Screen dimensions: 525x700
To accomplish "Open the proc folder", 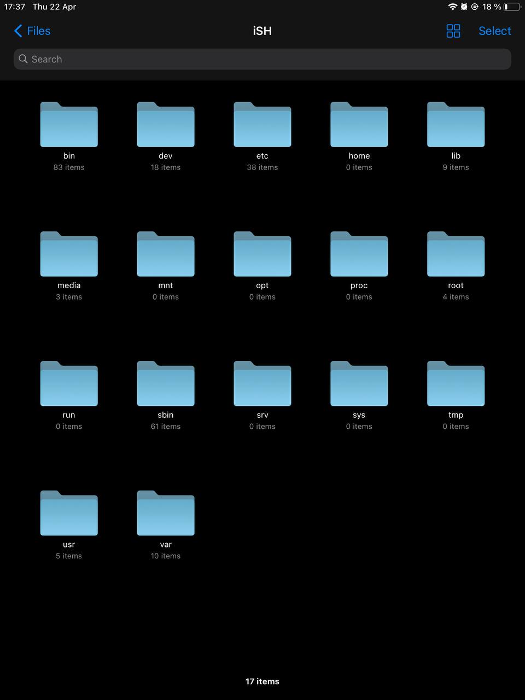I will pyautogui.click(x=359, y=254).
